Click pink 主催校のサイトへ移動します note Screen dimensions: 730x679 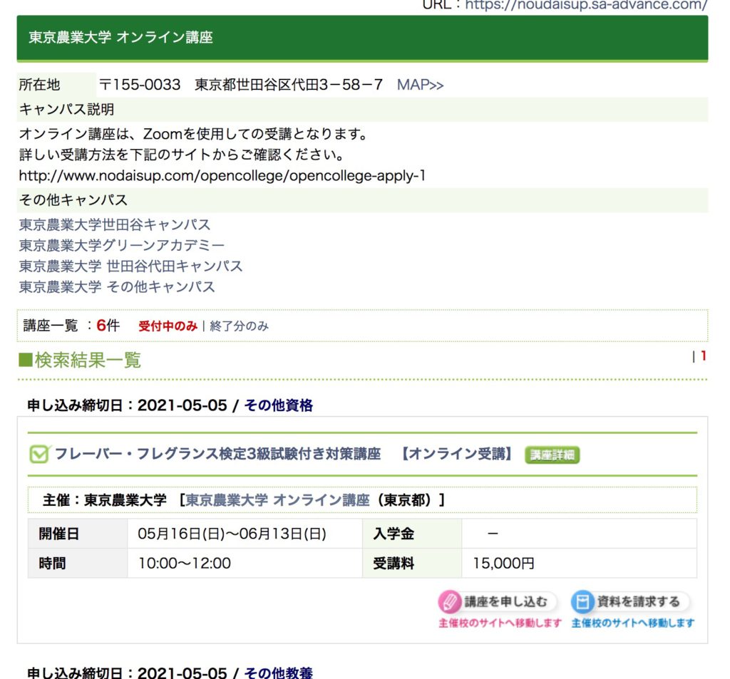click(500, 623)
